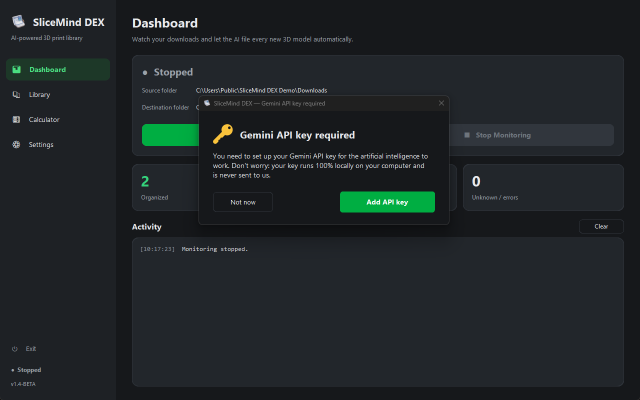
Task: Click the Exit power icon
Action: [x=15, y=348]
